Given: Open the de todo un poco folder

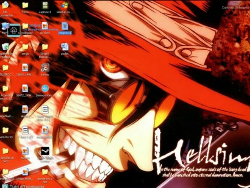Looking at the screenshot, I should tap(5, 151).
